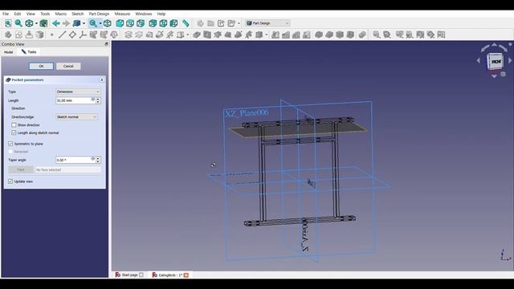The height and width of the screenshot is (289, 514).
Task: Open the Edit menu
Action: pyautogui.click(x=18, y=14)
